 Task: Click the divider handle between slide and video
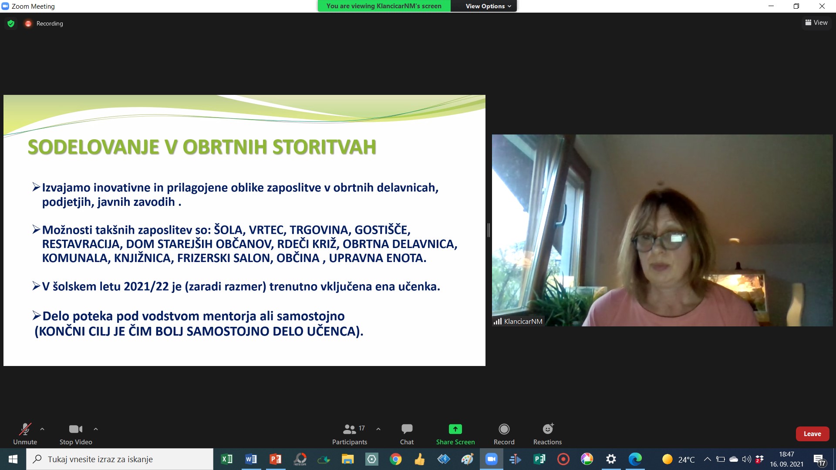point(489,230)
